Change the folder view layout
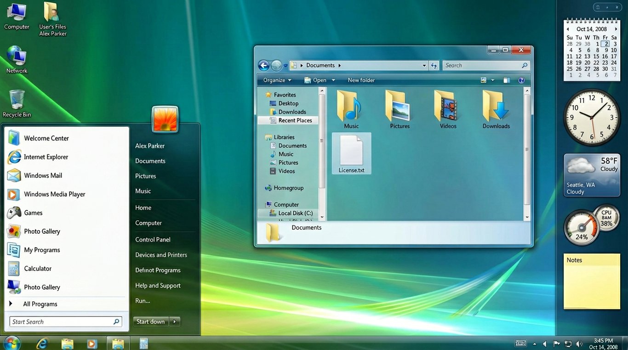Viewport: 628px width, 350px height. 486,80
